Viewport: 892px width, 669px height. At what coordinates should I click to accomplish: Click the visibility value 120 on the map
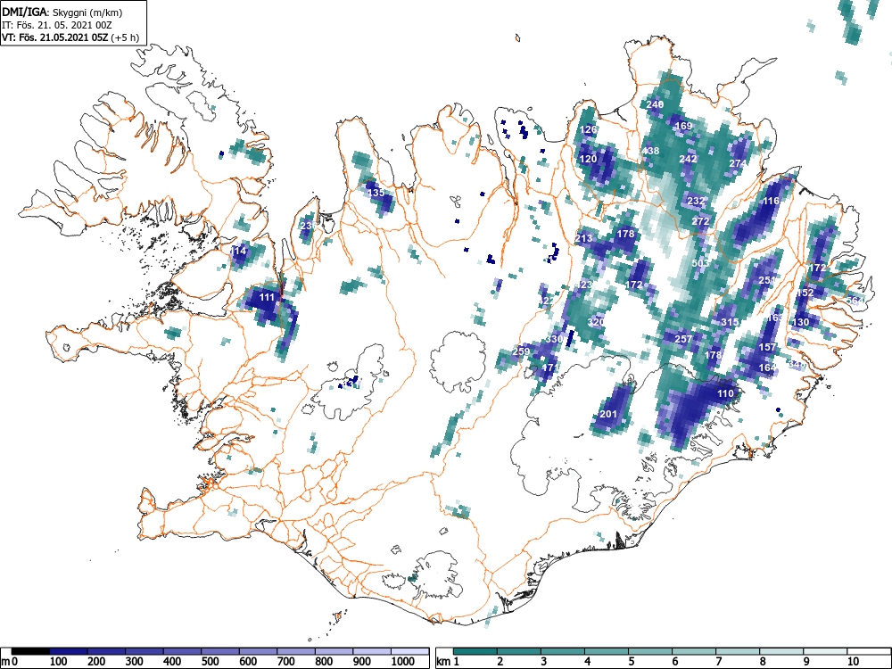588,159
